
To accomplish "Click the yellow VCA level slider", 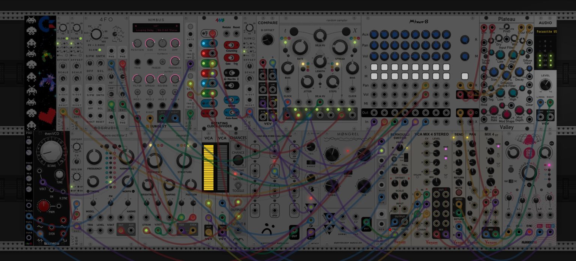I will point(208,168).
